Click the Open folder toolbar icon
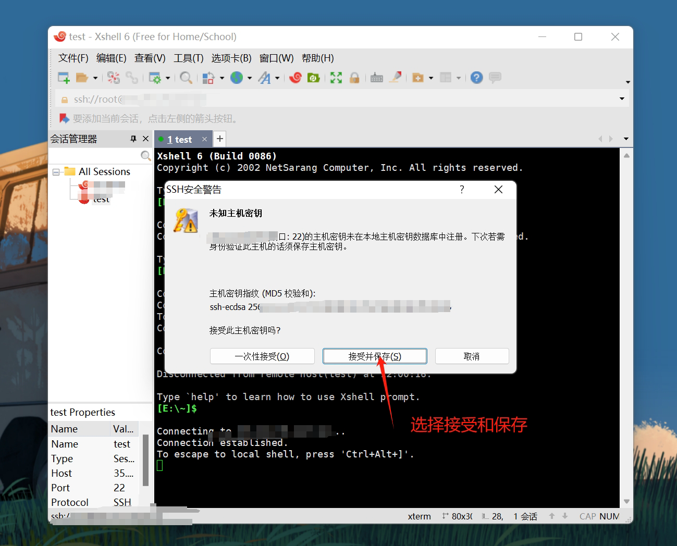This screenshot has width=677, height=546. pos(82,78)
